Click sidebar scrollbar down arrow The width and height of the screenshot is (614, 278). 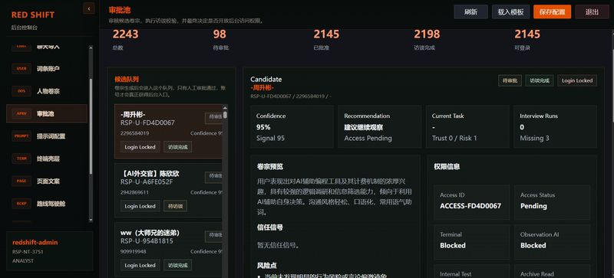(x=91, y=220)
